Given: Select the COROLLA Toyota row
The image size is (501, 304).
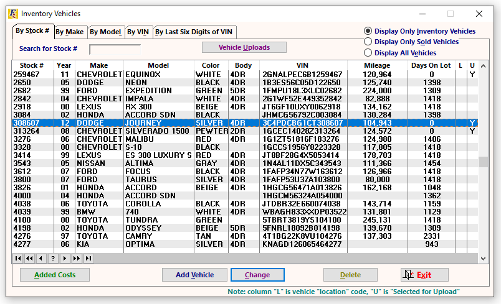Looking at the screenshot, I should [245, 204].
